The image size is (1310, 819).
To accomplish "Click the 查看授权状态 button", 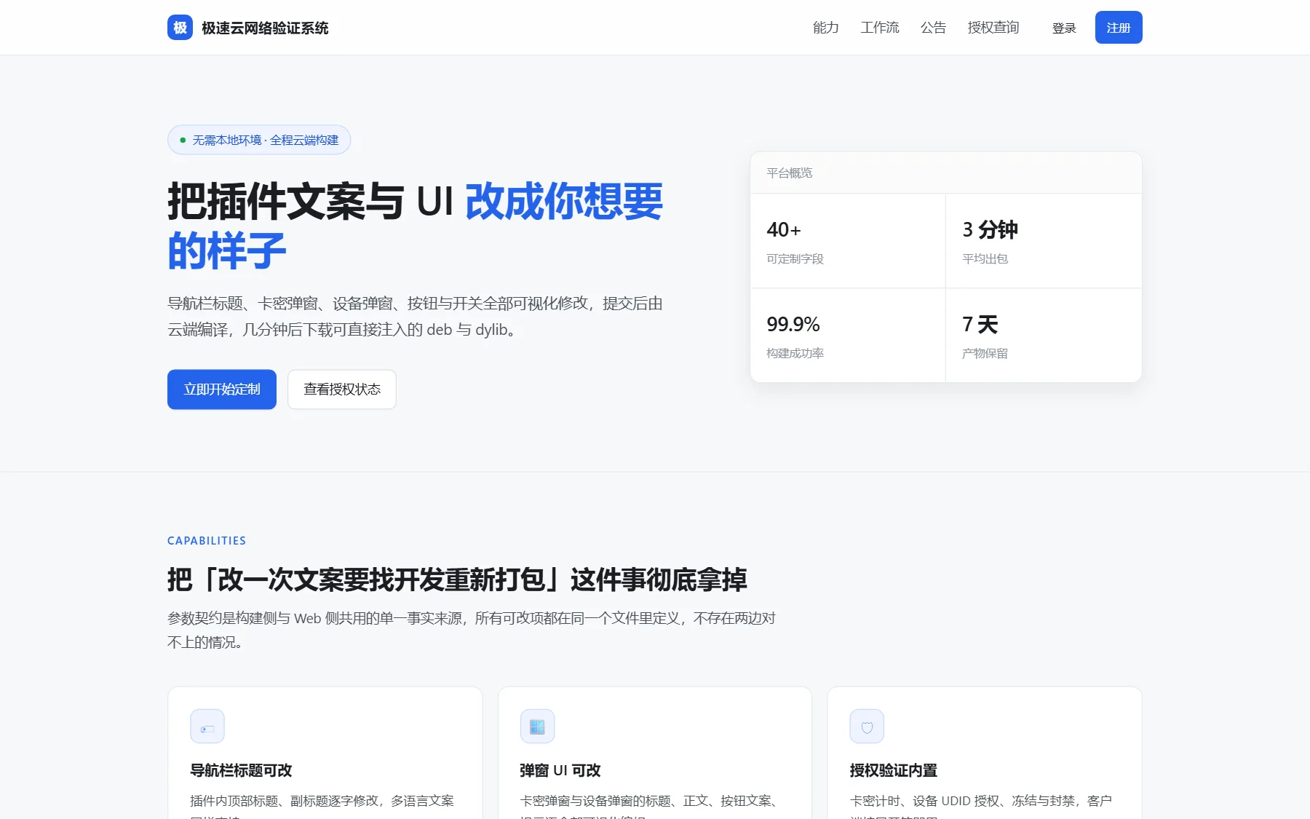I will pyautogui.click(x=342, y=389).
